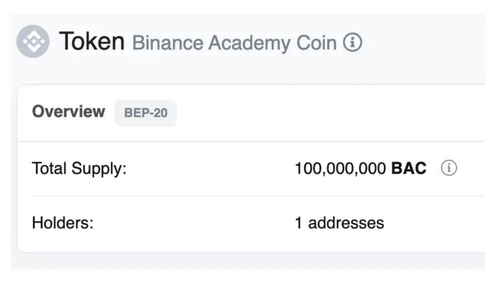Select the 100,000,000 supply value
The height and width of the screenshot is (290, 497).
341,169
